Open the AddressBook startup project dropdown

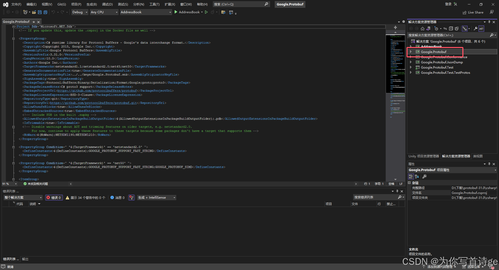point(146,12)
